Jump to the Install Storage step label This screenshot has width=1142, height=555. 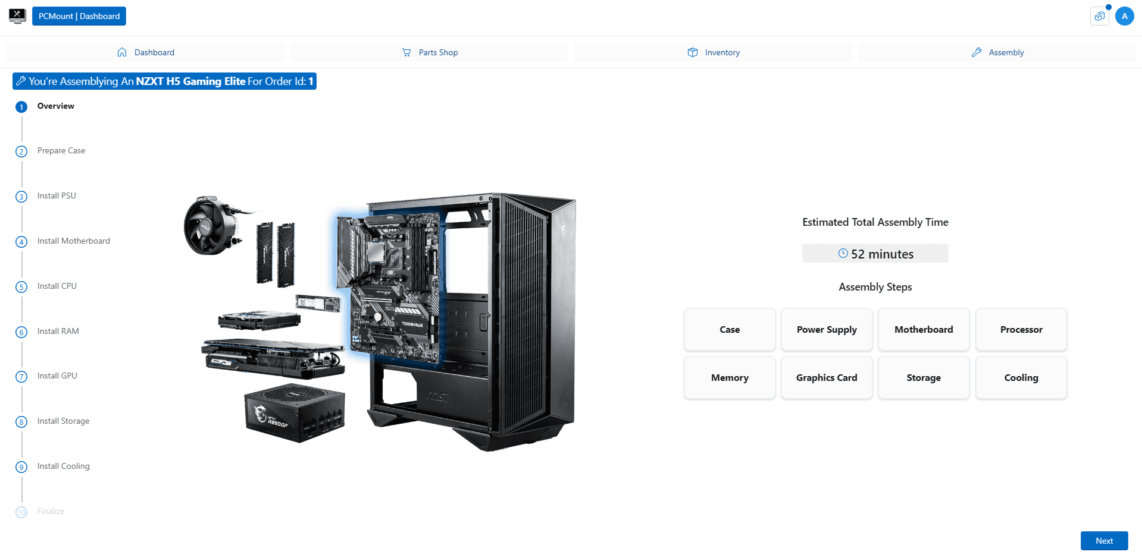[x=64, y=421]
